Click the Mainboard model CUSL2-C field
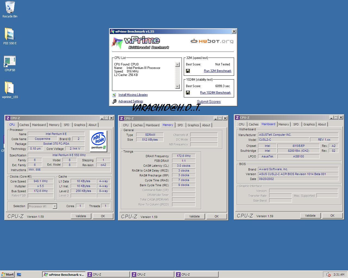Screen dimensions: 348x278 (x=283, y=140)
